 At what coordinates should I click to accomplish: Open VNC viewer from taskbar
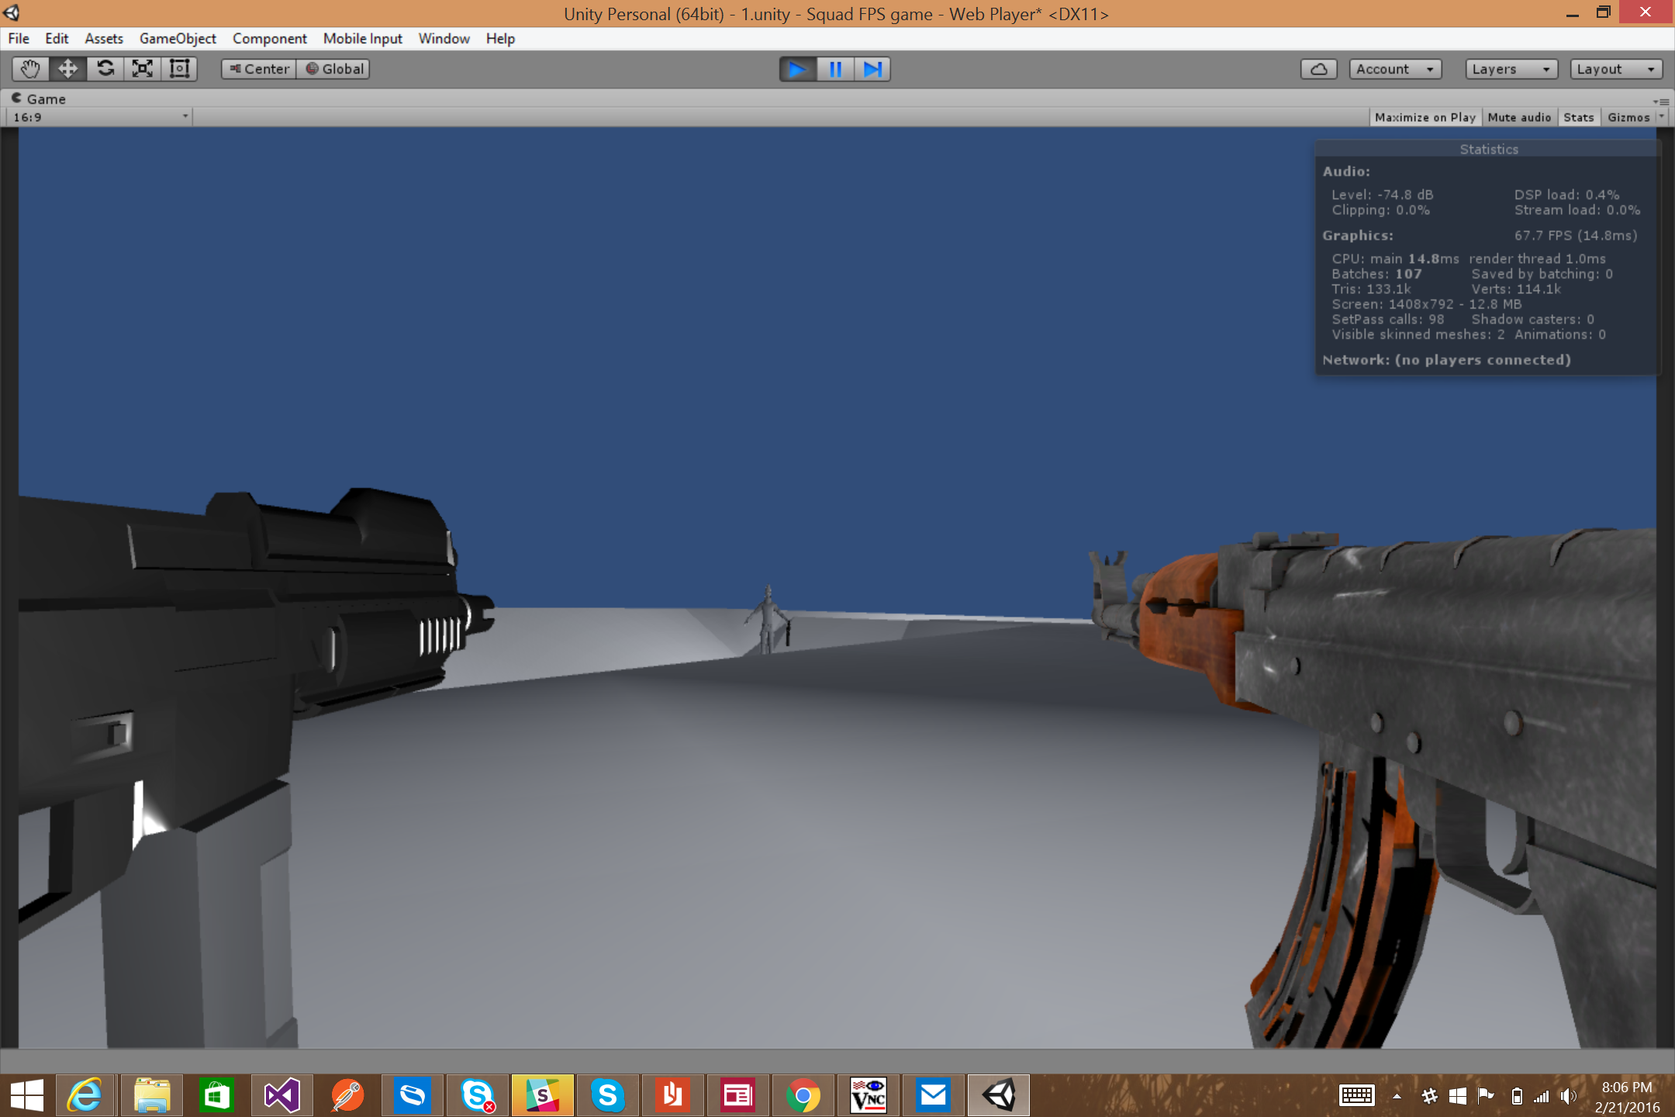868,1095
